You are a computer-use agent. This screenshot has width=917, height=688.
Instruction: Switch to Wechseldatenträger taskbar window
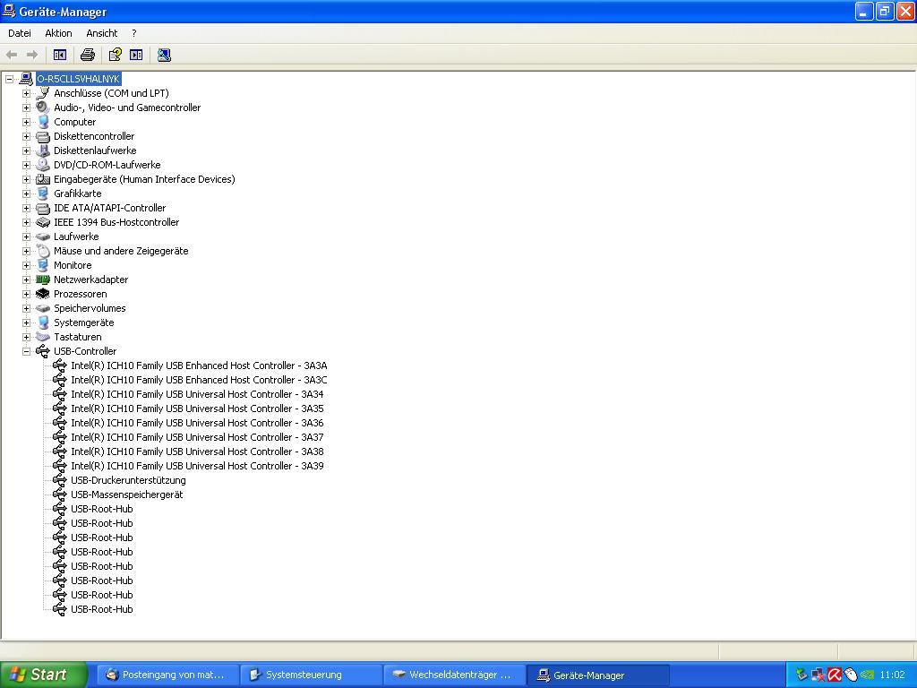(454, 675)
